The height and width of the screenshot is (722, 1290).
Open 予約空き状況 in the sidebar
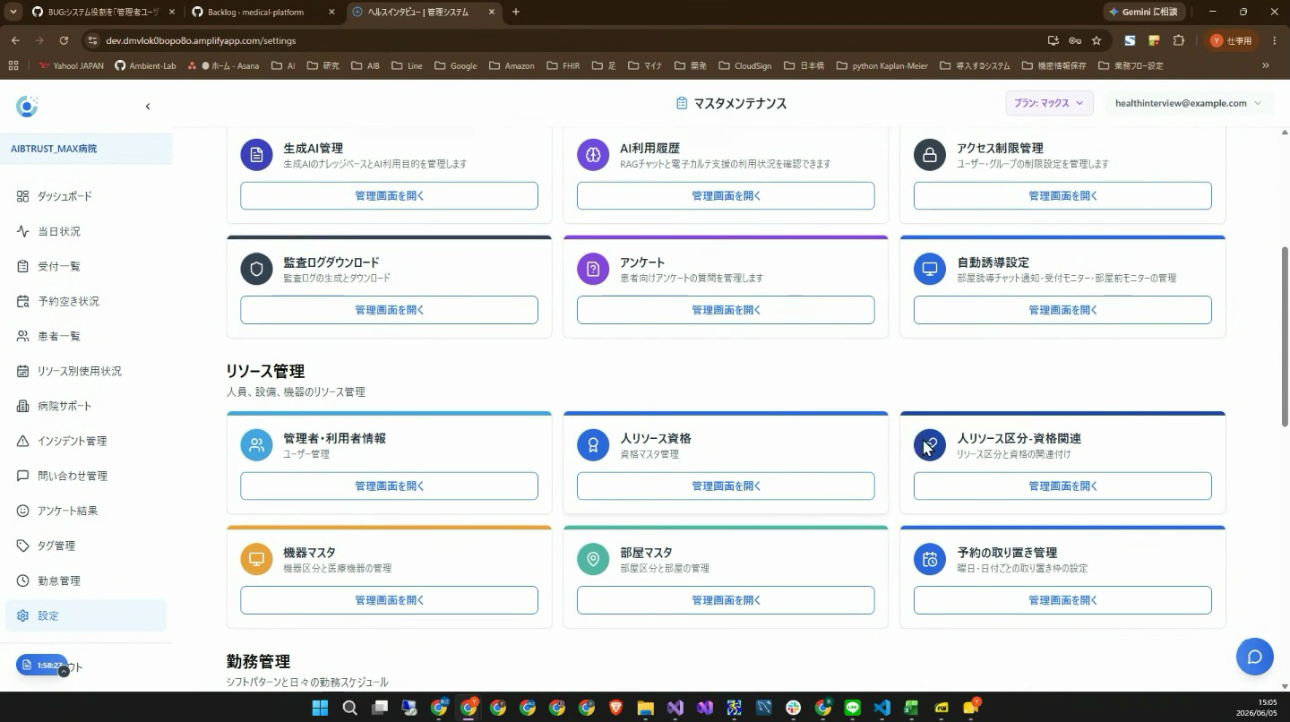click(86, 301)
